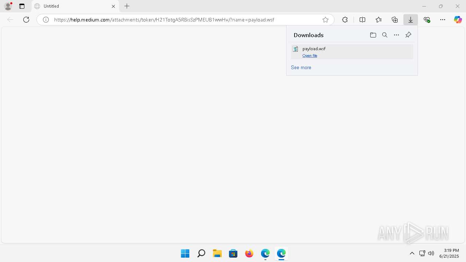The height and width of the screenshot is (262, 466).
Task: Launch Copilot from the toolbar
Action: point(458,20)
